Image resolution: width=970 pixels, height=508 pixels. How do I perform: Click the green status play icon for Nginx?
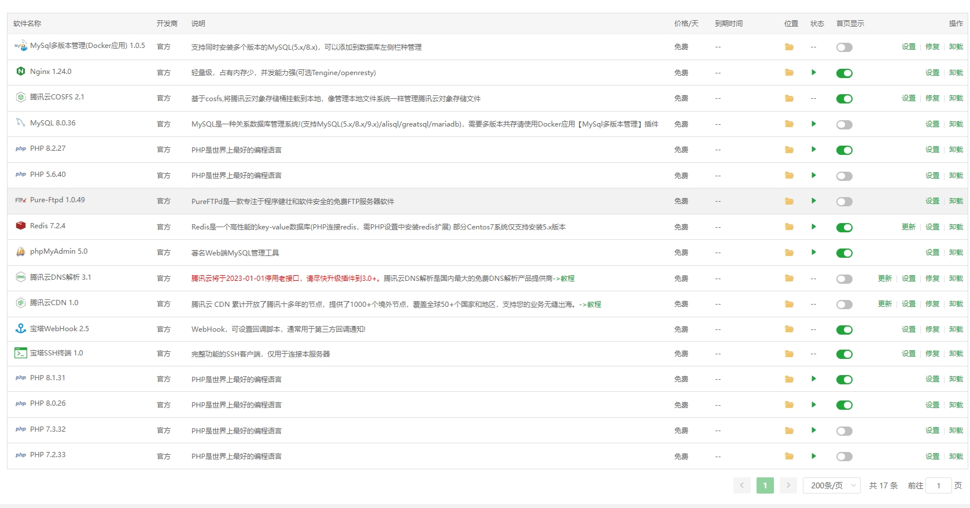pos(814,72)
